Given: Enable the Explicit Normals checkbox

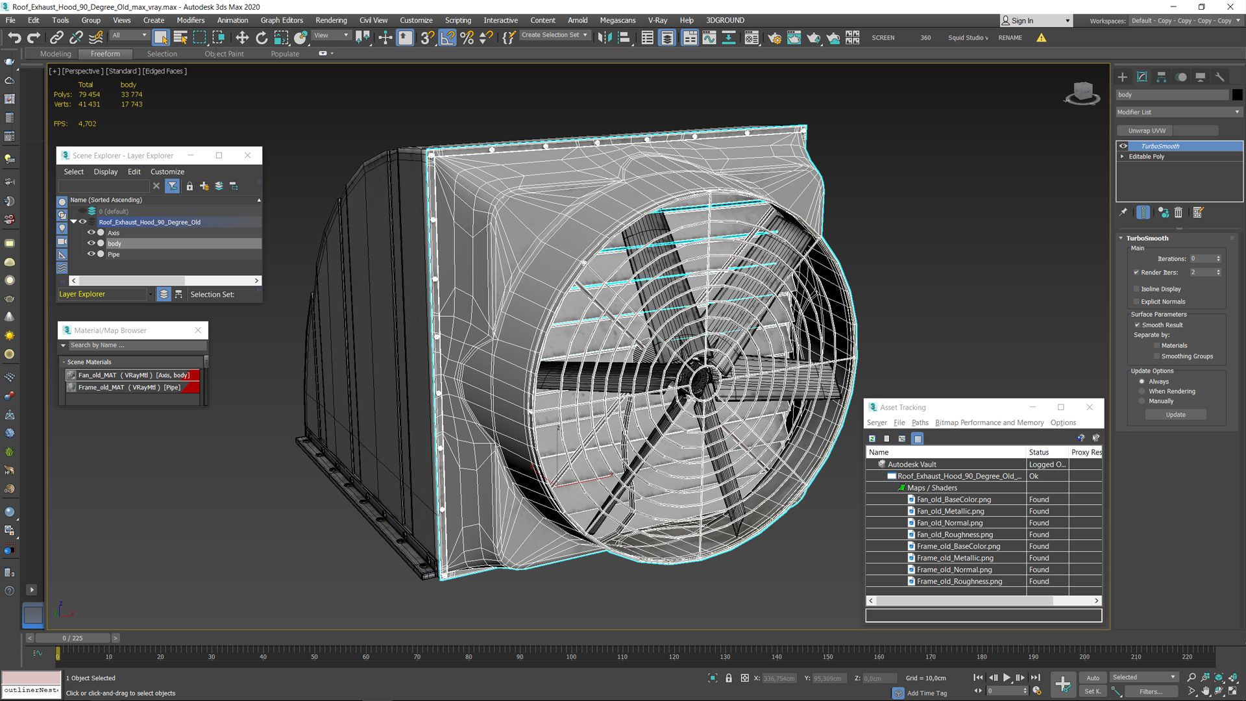Looking at the screenshot, I should coord(1136,302).
